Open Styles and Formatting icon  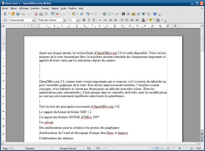point(5,20)
